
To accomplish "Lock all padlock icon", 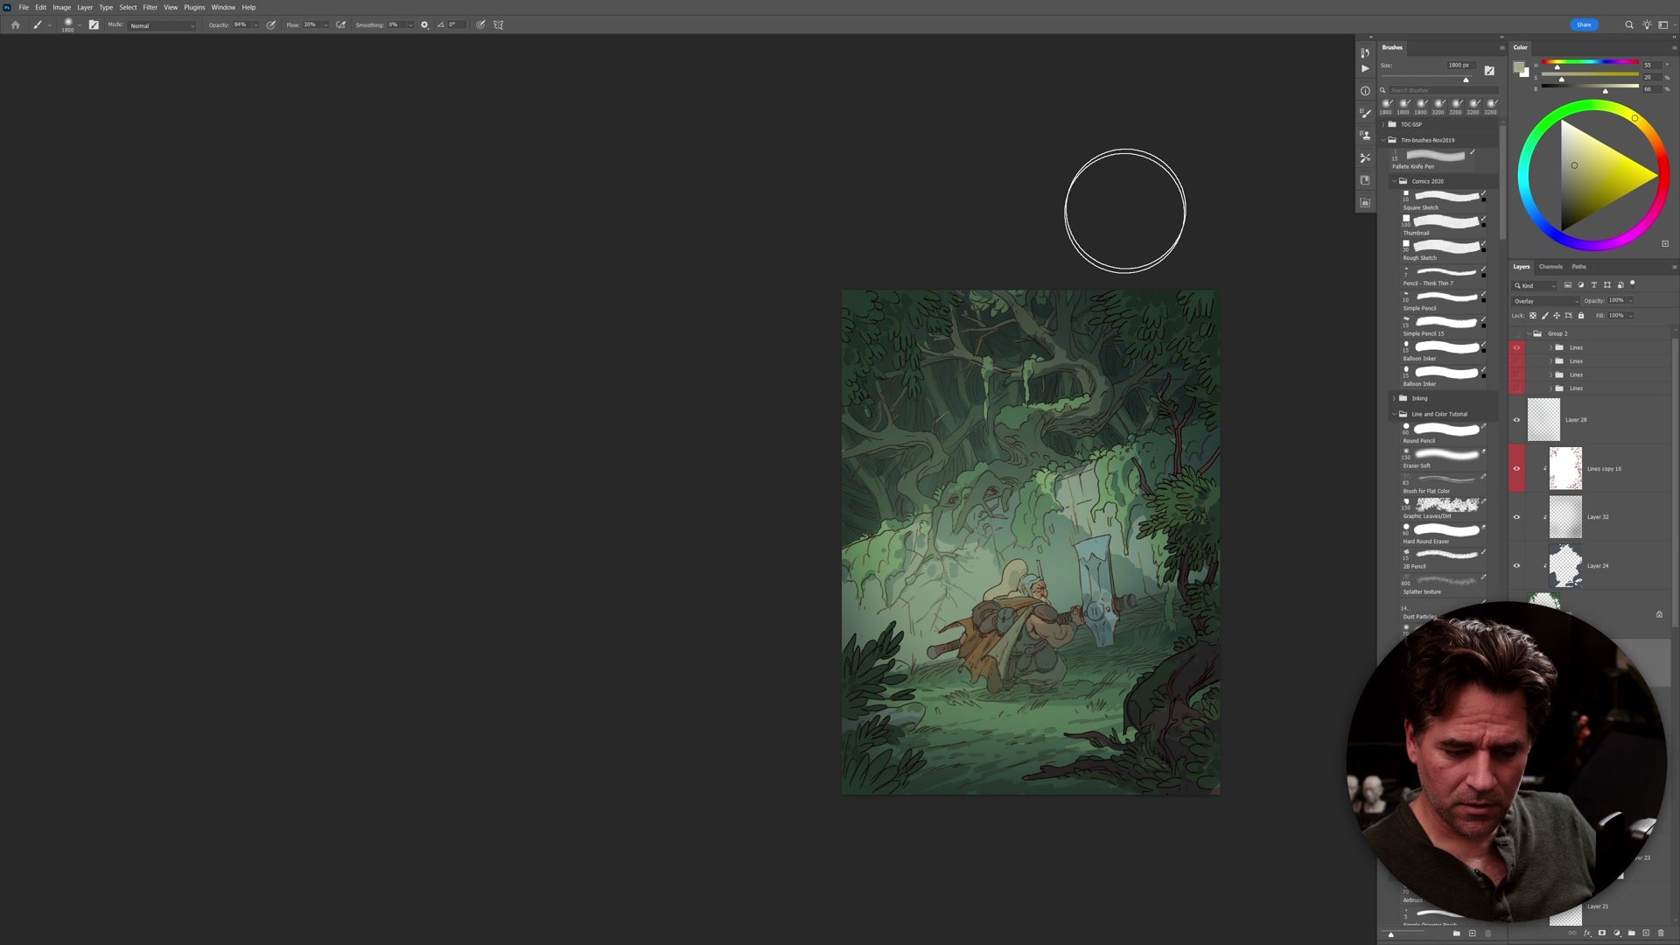I will pyautogui.click(x=1581, y=316).
